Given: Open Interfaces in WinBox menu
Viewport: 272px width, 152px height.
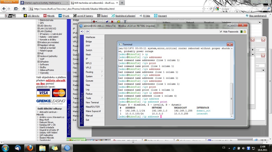Looking at the screenshot, I should tap(90, 37).
